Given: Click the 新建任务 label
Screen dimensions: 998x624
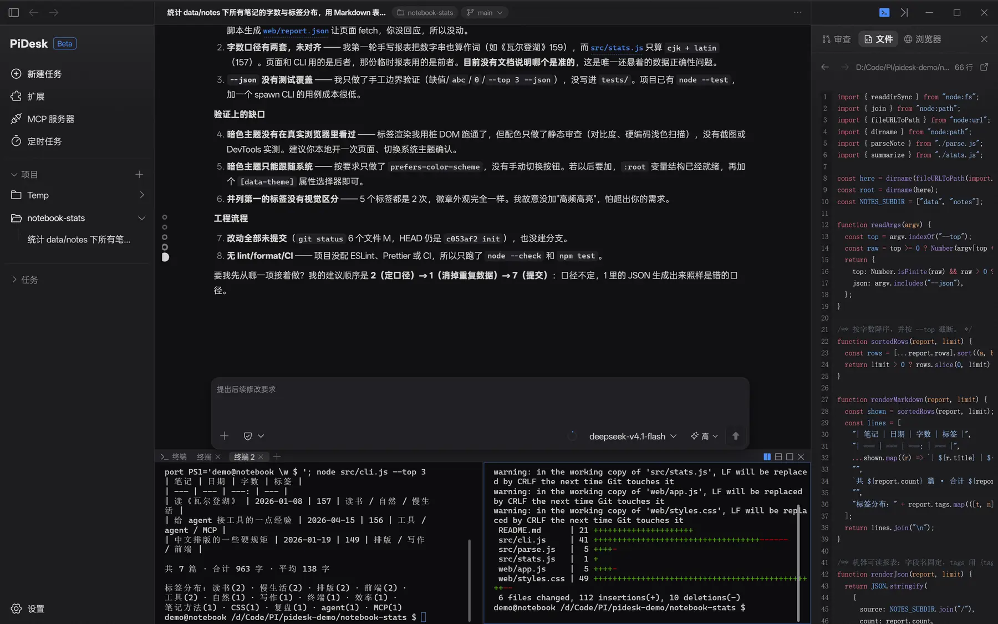Looking at the screenshot, I should tap(44, 74).
